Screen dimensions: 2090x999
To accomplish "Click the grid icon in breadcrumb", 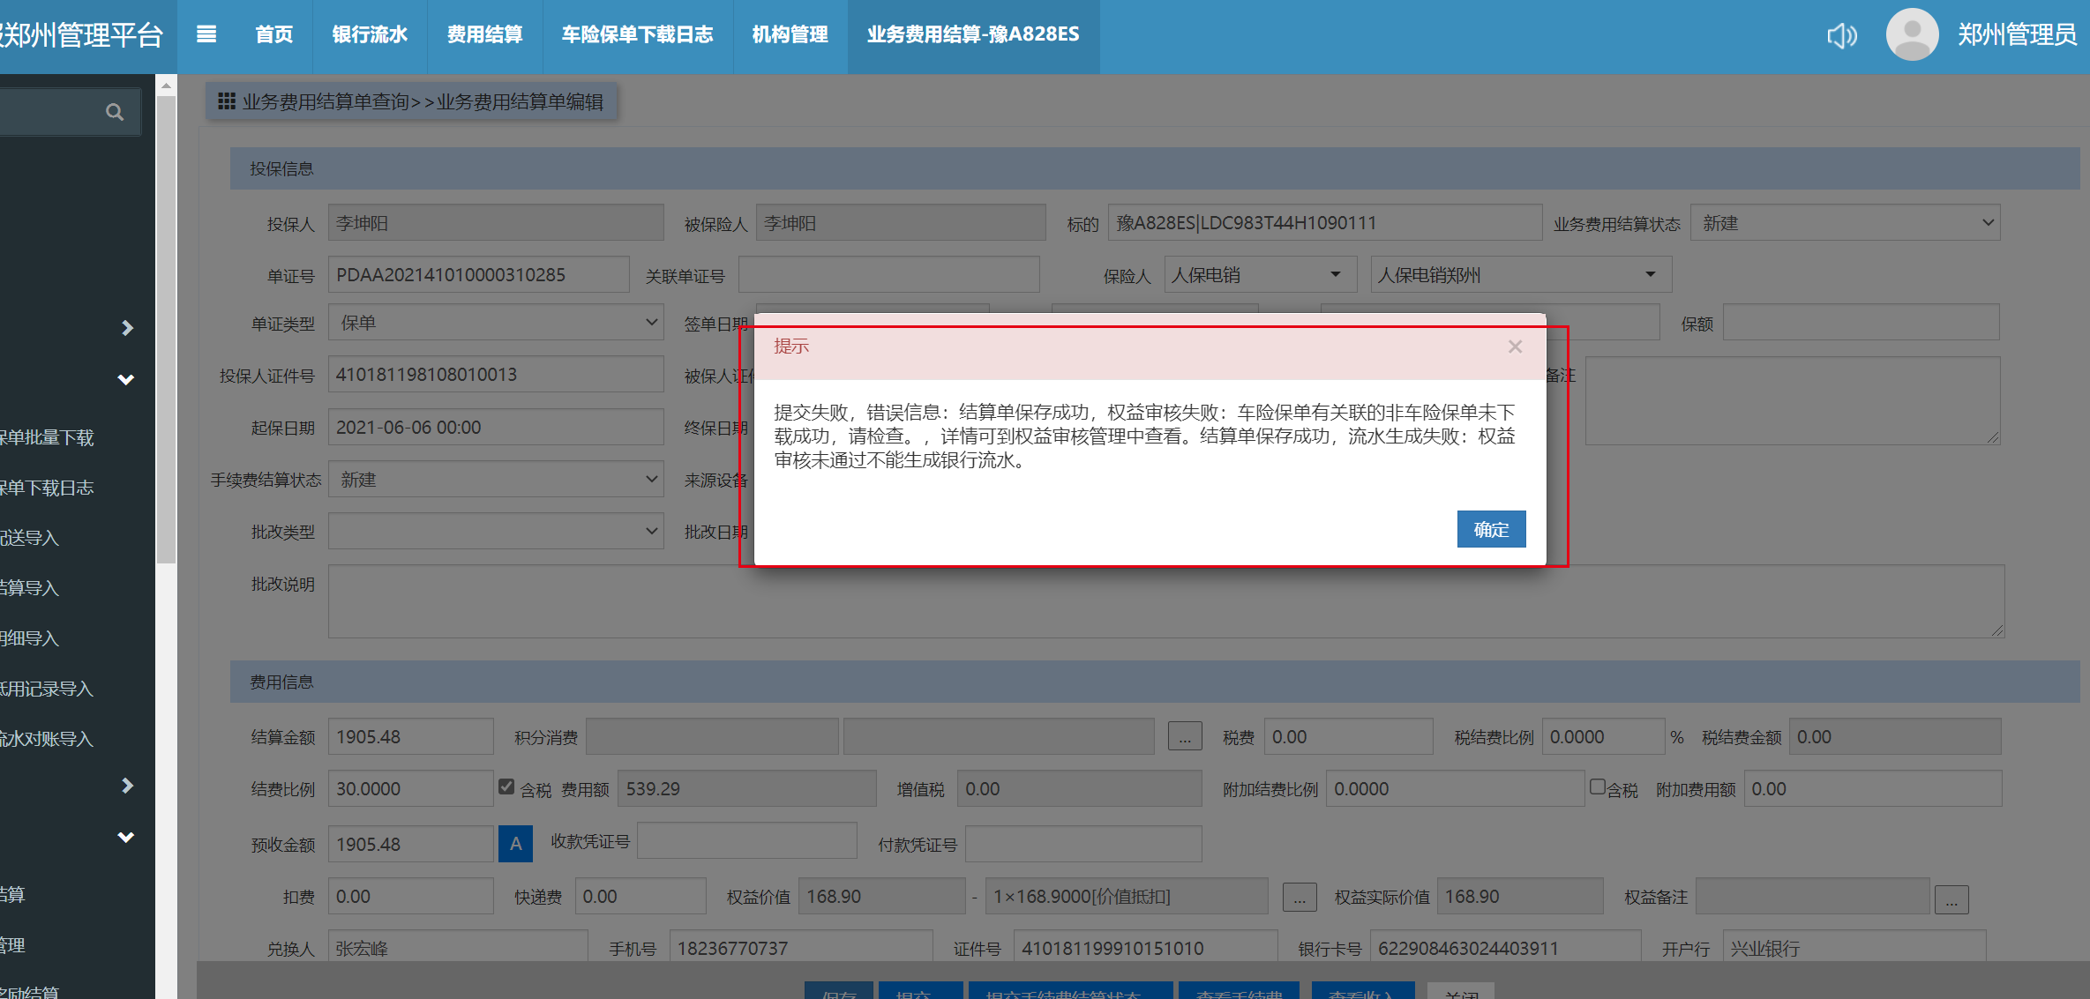I will point(227,101).
